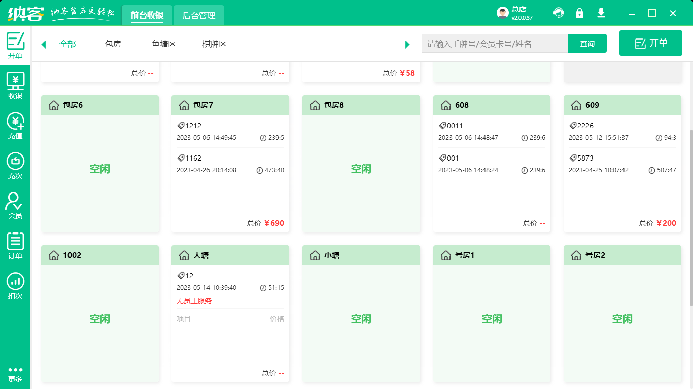Switch to the 后台管理 tab
This screenshot has height=389, width=693.
coord(199,16)
